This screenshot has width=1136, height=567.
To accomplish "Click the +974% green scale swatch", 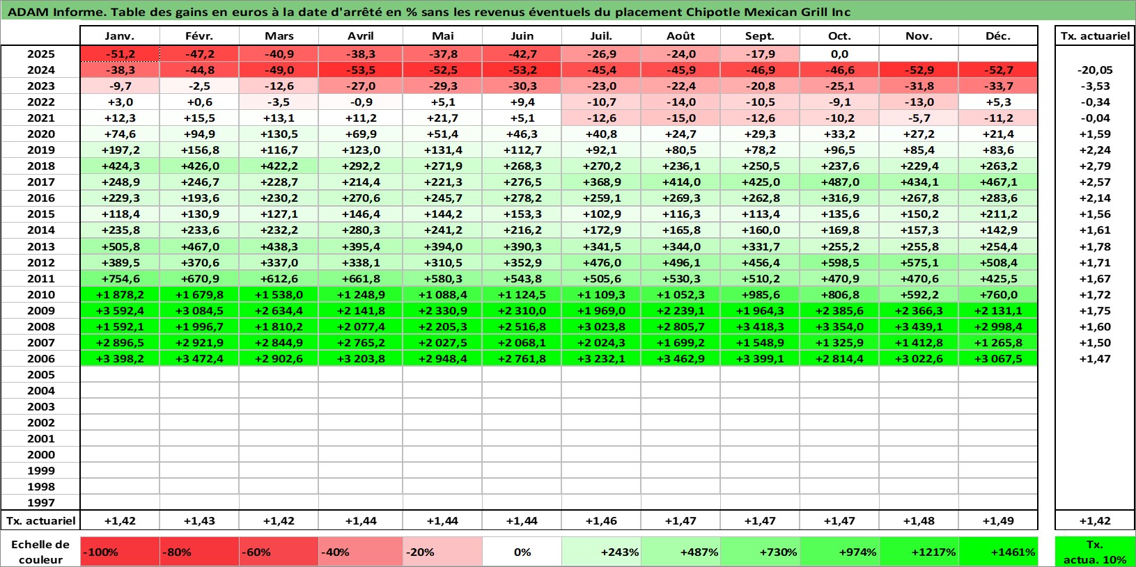I will coord(839,552).
